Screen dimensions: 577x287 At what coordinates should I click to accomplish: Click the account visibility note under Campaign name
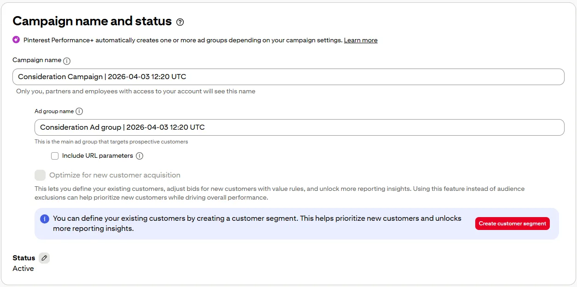coord(135,91)
